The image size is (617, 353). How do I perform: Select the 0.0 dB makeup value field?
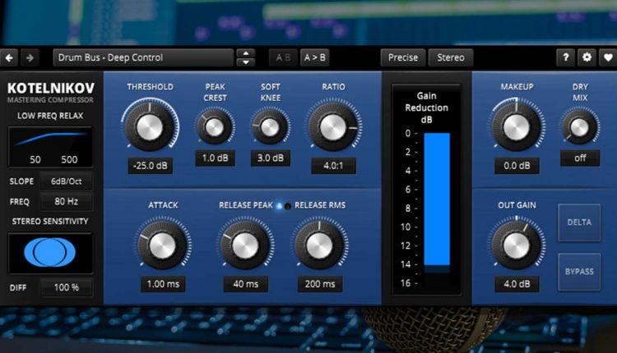(517, 166)
